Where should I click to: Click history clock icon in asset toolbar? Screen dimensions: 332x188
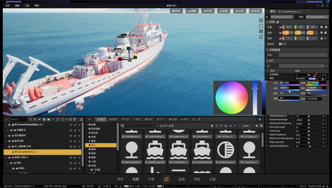click(217, 126)
